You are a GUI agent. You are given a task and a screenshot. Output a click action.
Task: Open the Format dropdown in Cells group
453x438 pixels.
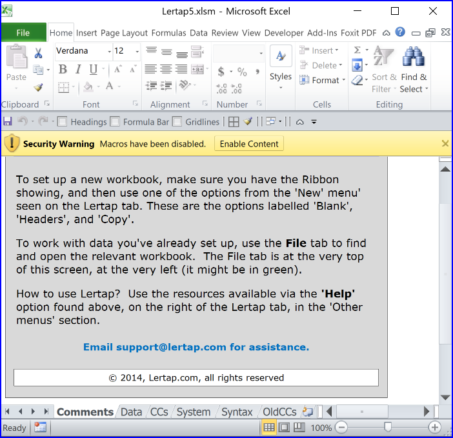coord(323,81)
